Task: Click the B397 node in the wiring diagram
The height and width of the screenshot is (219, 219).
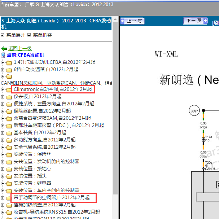Action: (x=194, y=111)
